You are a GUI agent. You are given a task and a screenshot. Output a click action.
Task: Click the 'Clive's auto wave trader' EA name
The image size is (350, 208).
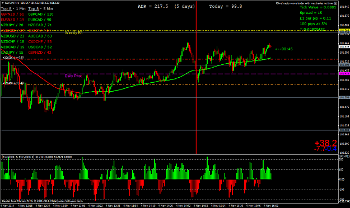pyautogui.click(x=305, y=3)
